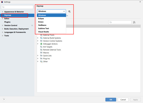
Task: Select Quick Lists row
Action: (89, 56)
